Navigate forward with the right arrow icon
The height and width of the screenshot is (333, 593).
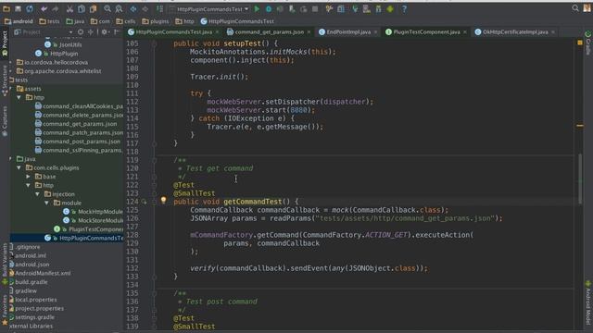[145, 8]
